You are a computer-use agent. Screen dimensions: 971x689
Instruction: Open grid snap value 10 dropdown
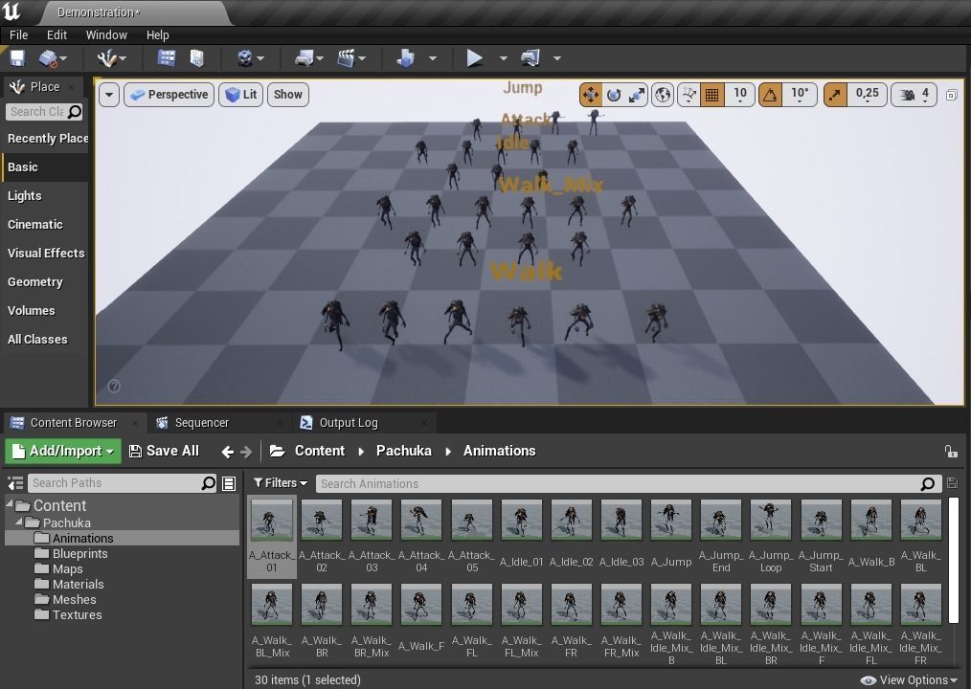(x=740, y=95)
